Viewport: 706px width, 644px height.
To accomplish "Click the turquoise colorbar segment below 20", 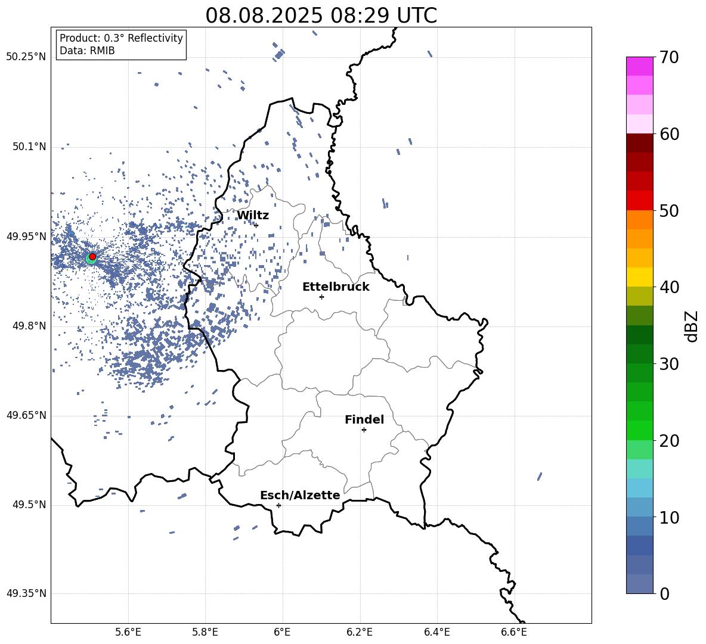I will tap(640, 469).
